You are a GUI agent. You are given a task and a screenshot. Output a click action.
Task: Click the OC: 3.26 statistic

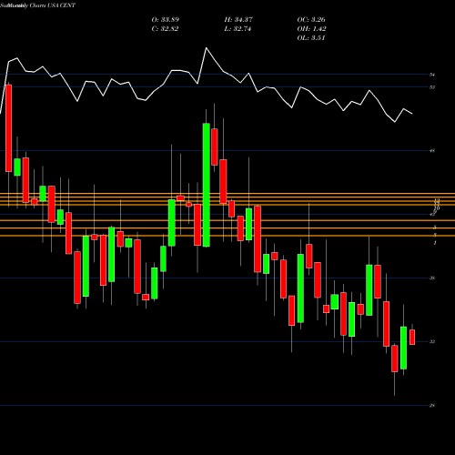pos(311,20)
